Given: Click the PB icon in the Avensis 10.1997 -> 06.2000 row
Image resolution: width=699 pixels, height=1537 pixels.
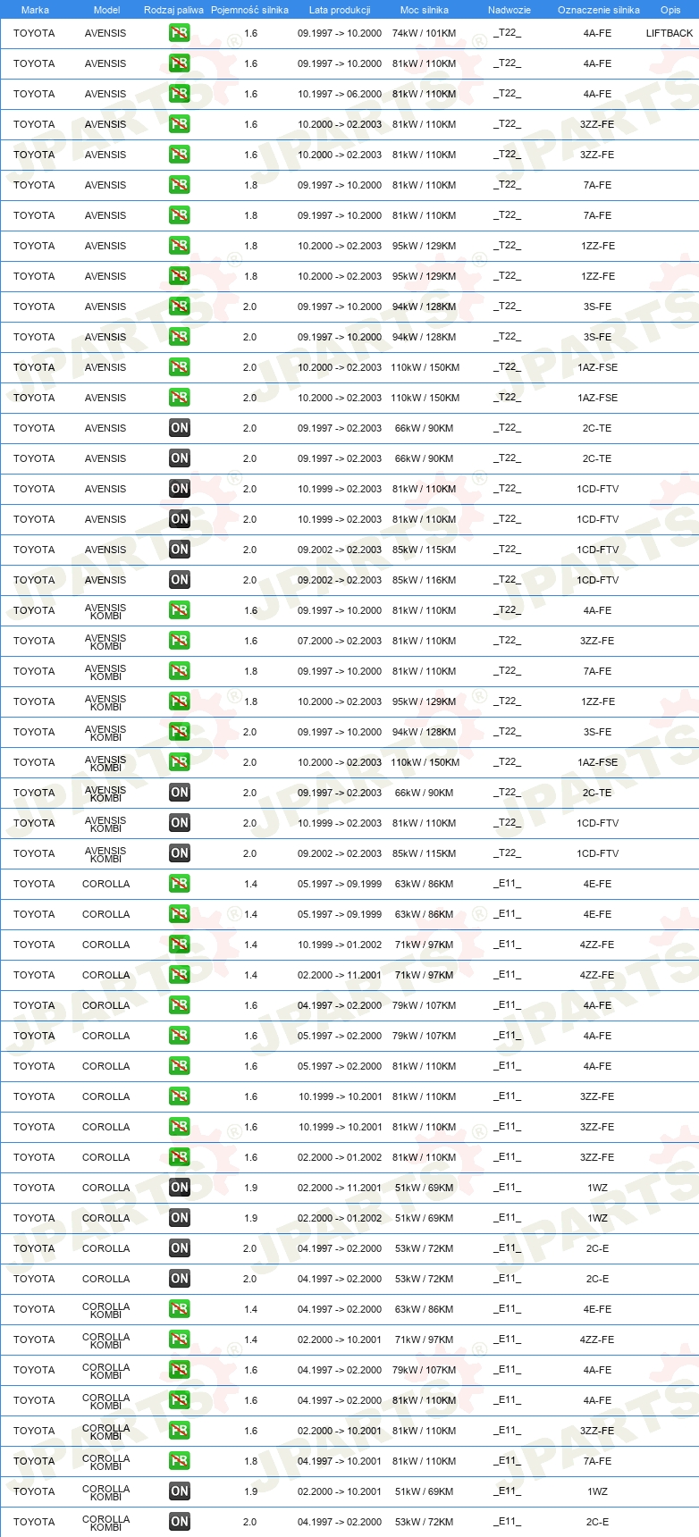Looking at the screenshot, I should pyautogui.click(x=180, y=94).
